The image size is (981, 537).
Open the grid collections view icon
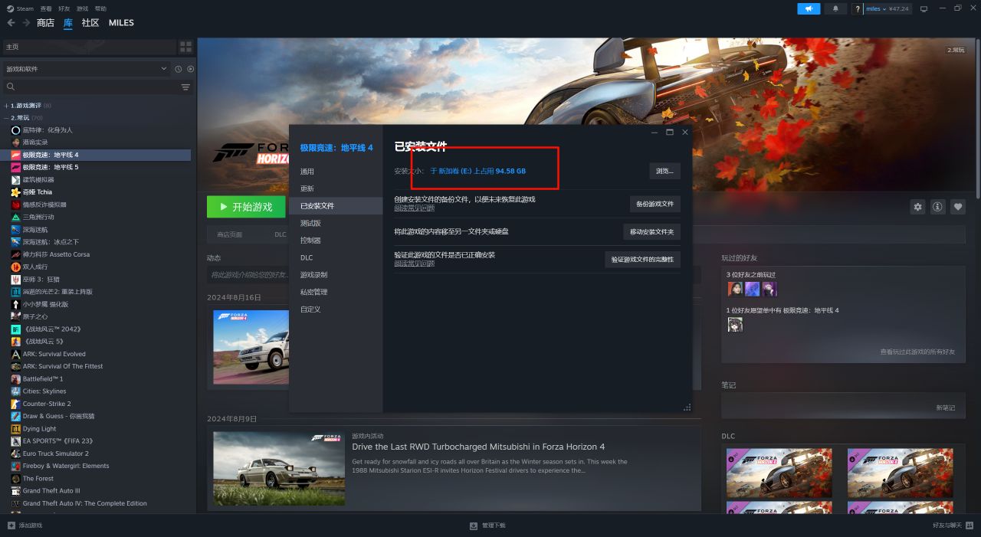[185, 47]
